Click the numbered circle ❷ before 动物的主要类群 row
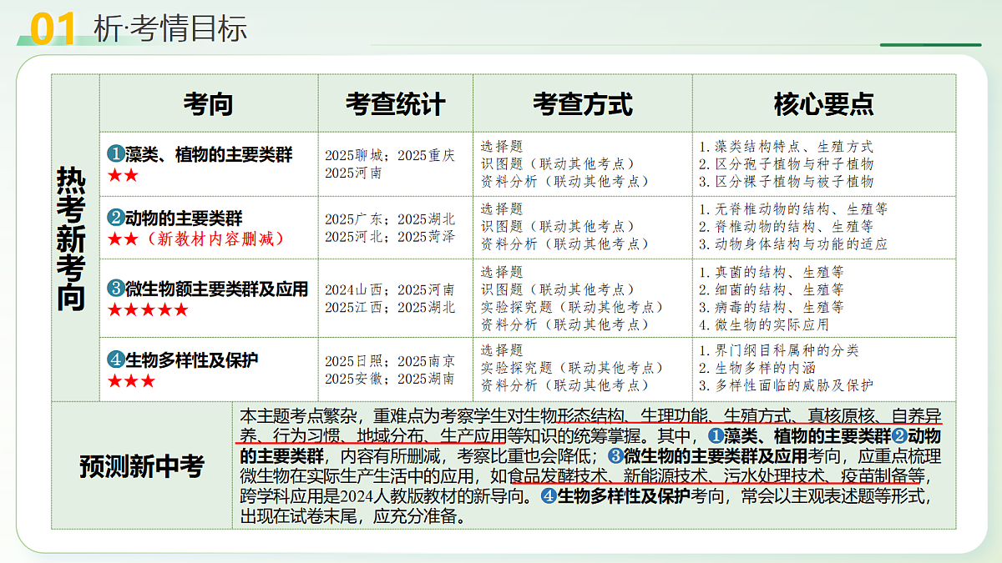1002x563 pixels. point(115,219)
